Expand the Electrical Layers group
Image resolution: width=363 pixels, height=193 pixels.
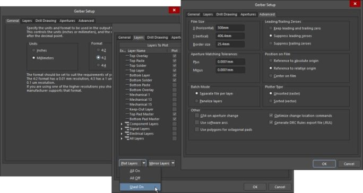point(122,134)
